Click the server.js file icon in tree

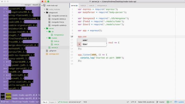click(x=49, y=47)
